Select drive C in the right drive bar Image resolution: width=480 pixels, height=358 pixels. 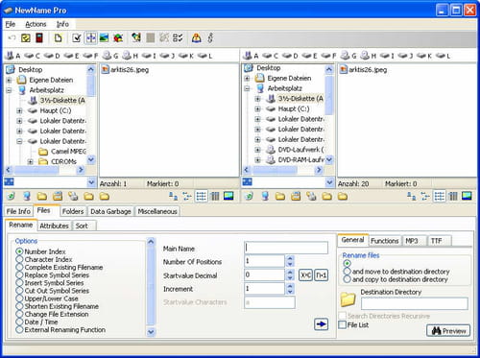click(271, 56)
